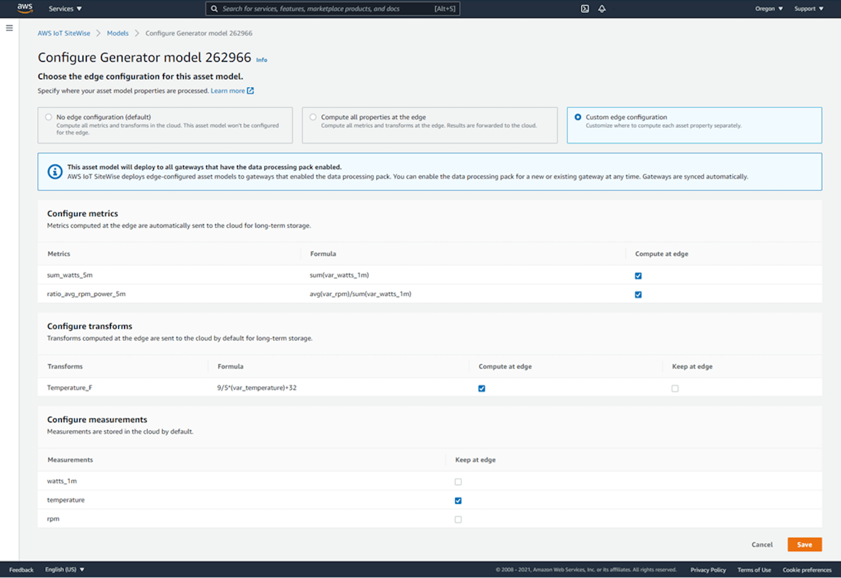This screenshot has width=841, height=578.
Task: Open the English (US) language selector
Action: pyautogui.click(x=65, y=570)
